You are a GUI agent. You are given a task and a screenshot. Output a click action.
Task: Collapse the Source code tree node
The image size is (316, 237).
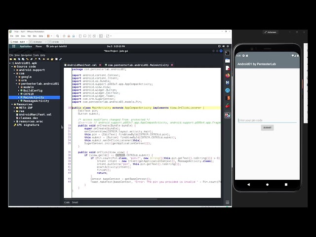click(x=12, y=67)
